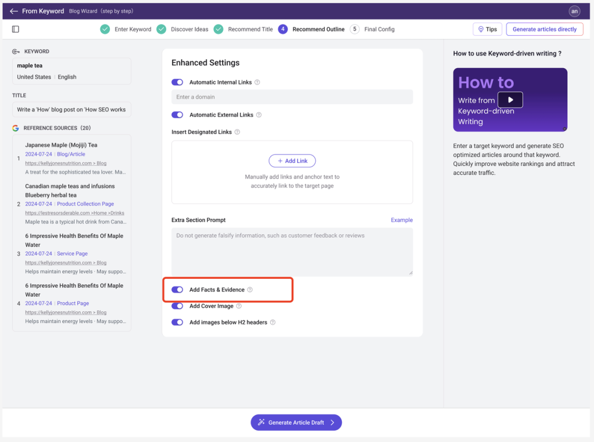Go to the Recommend Title step
This screenshot has height=442, width=594.
[x=250, y=29]
